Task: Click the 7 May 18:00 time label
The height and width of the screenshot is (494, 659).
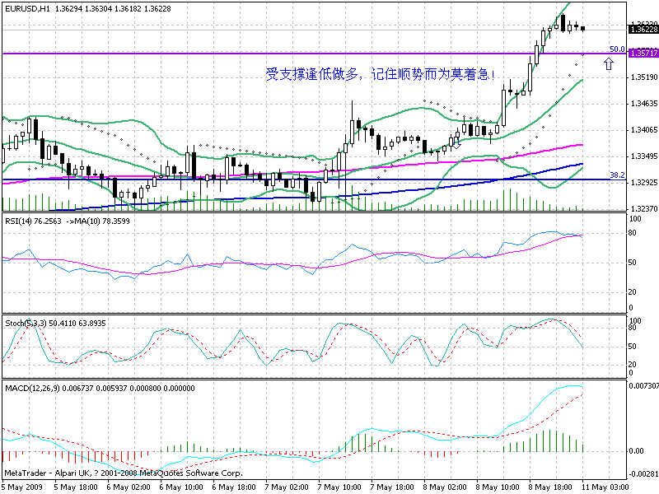Action: click(392, 487)
